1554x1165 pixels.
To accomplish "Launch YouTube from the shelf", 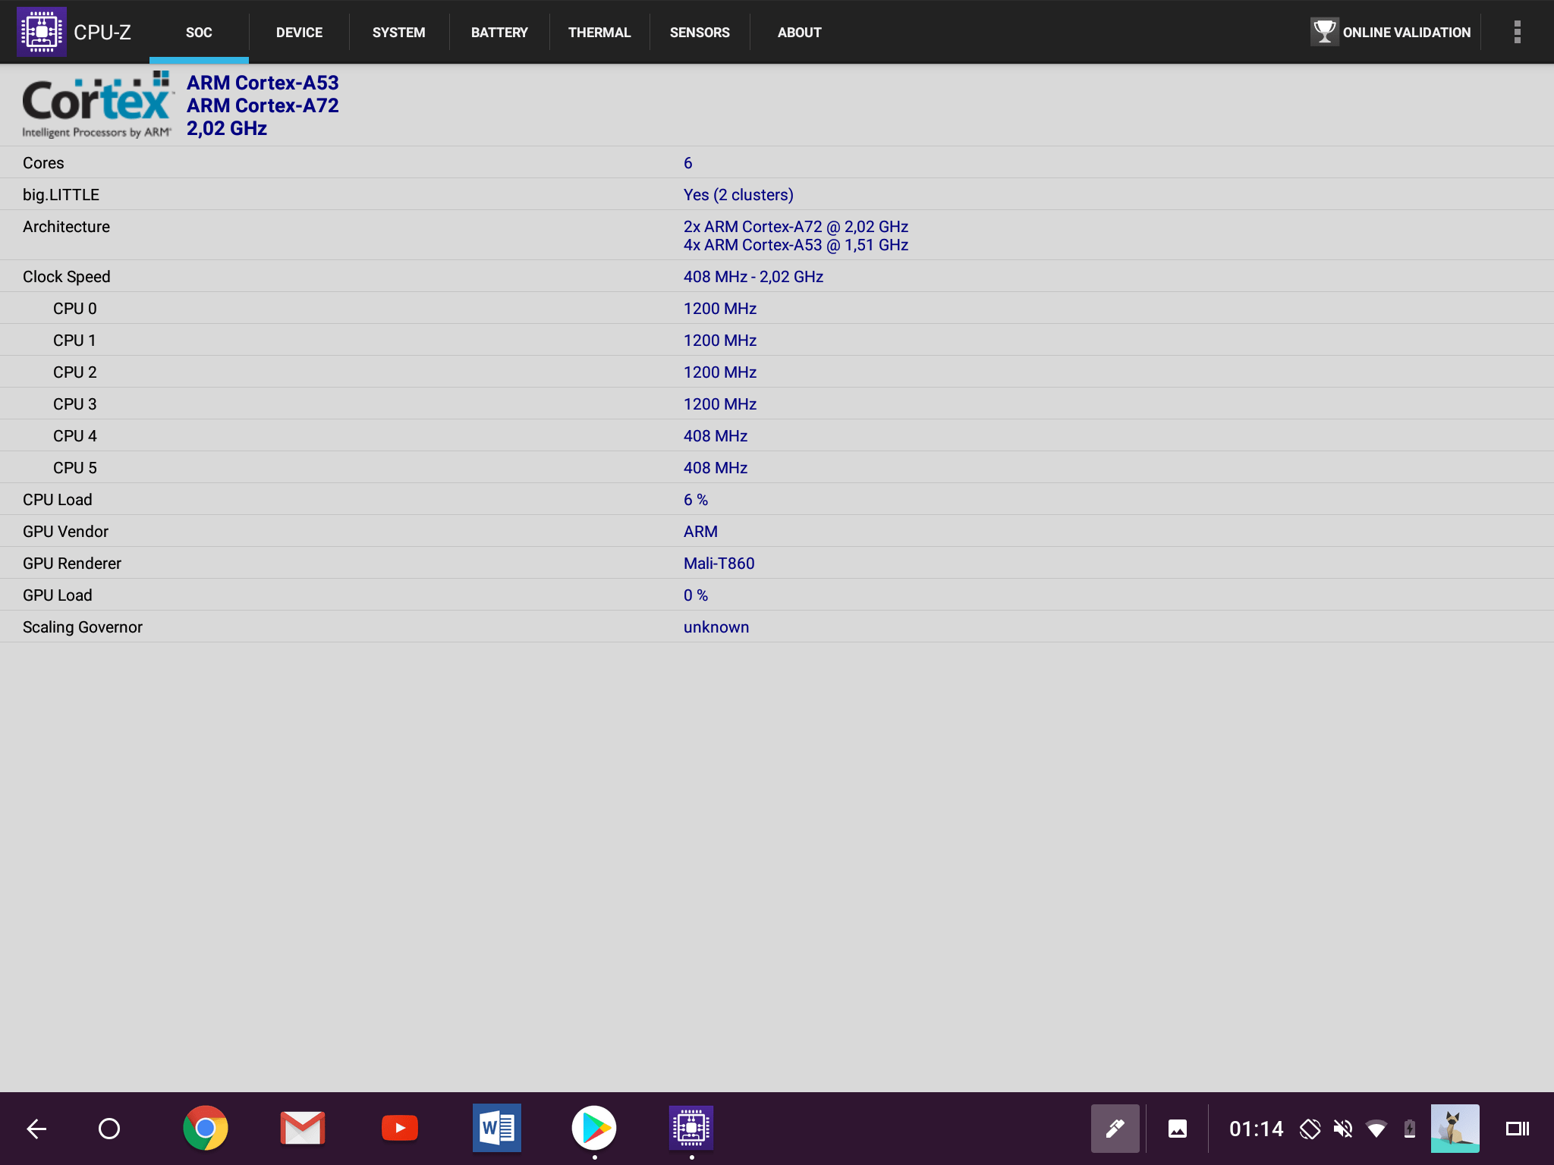I will 400,1128.
